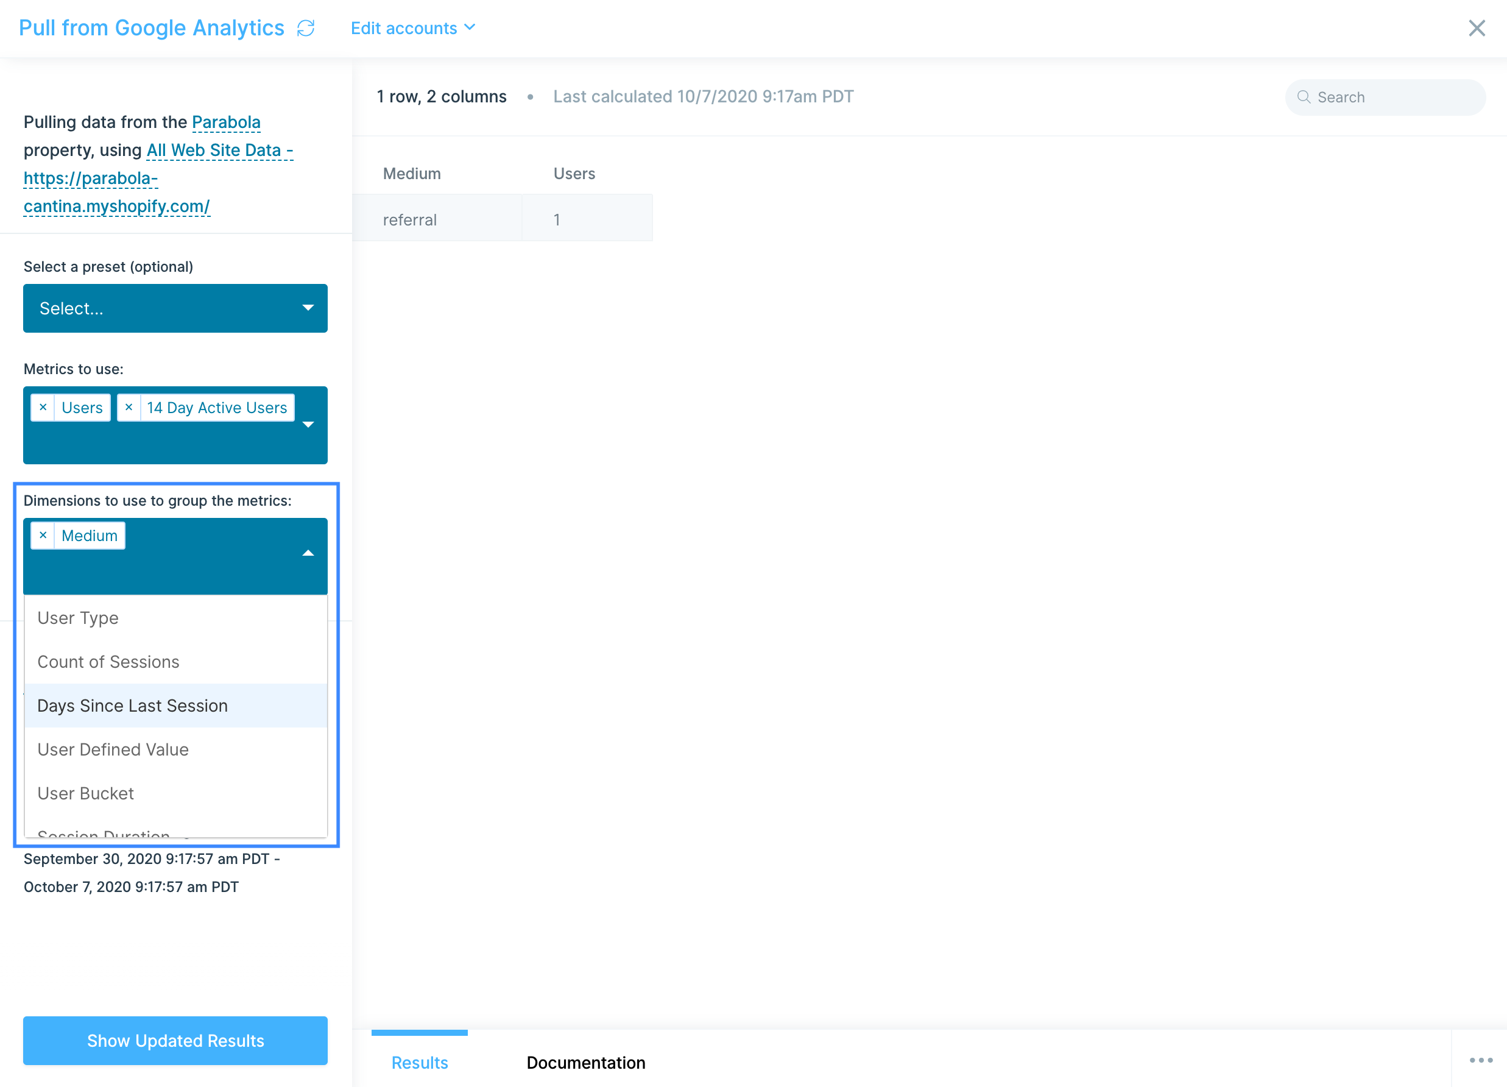Select the cell with value 1
This screenshot has height=1087, width=1507.
pos(587,219)
